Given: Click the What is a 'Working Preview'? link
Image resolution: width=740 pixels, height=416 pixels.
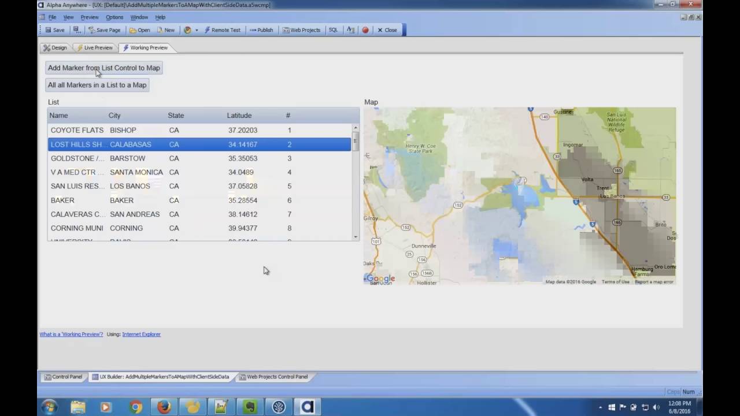Looking at the screenshot, I should 71,334.
